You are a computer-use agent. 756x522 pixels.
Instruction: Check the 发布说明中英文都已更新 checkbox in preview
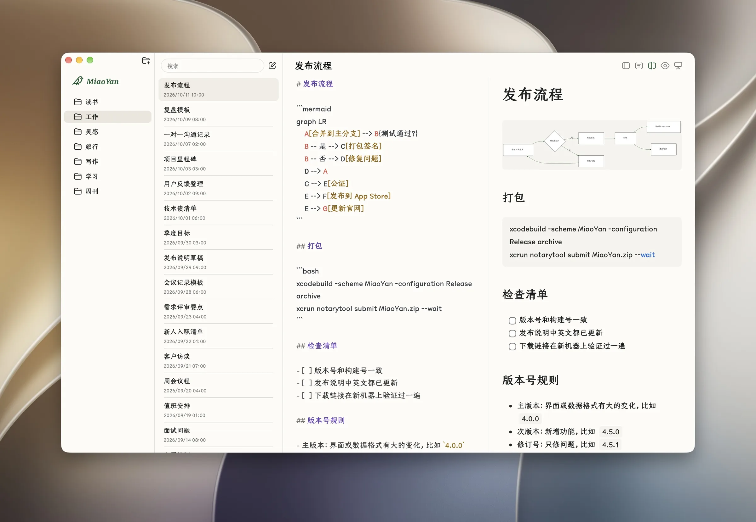point(512,334)
